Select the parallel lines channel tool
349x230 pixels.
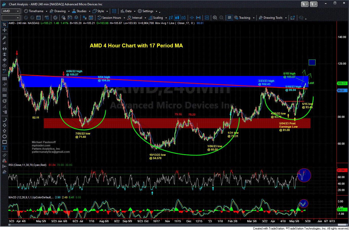tap(4, 60)
